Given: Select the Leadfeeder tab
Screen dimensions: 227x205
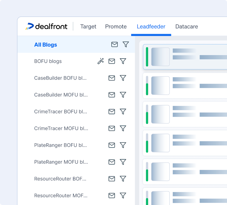Looking at the screenshot, I should (x=151, y=27).
